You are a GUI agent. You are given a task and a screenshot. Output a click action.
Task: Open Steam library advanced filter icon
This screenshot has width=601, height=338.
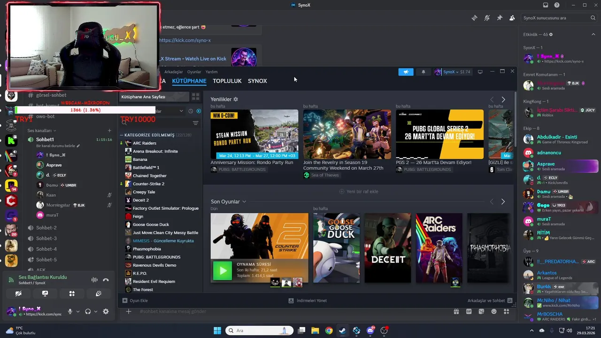click(195, 123)
